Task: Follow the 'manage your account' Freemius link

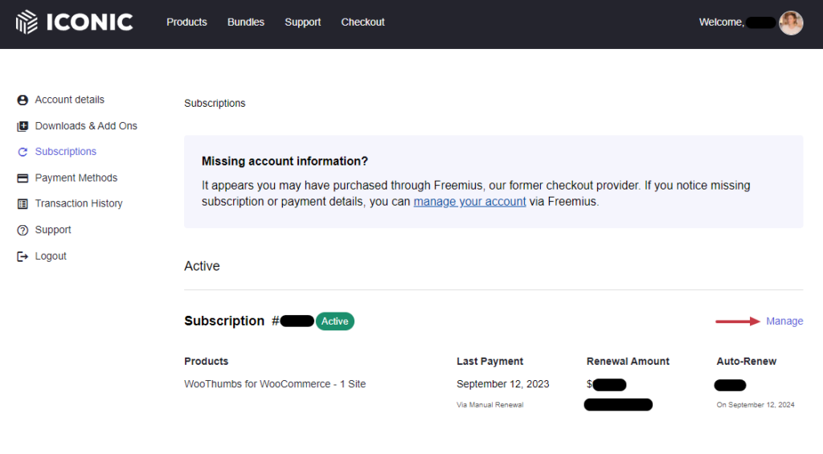Action: pos(469,202)
